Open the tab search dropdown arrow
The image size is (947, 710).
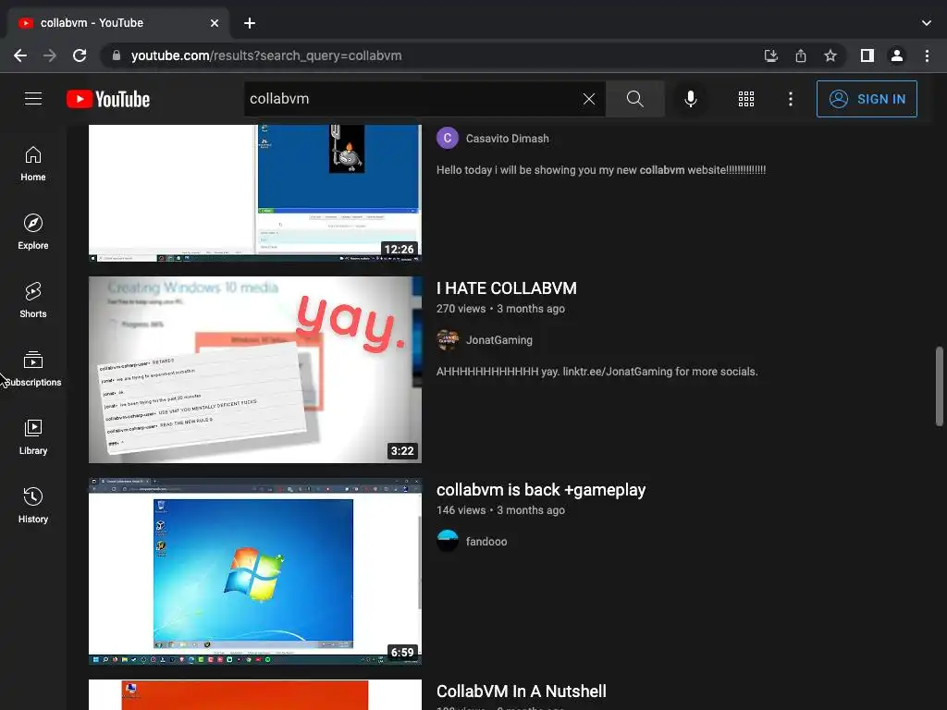pyautogui.click(x=927, y=23)
